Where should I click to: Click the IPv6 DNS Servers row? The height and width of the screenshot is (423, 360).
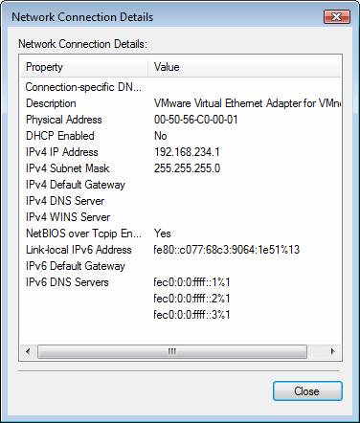tap(181, 282)
